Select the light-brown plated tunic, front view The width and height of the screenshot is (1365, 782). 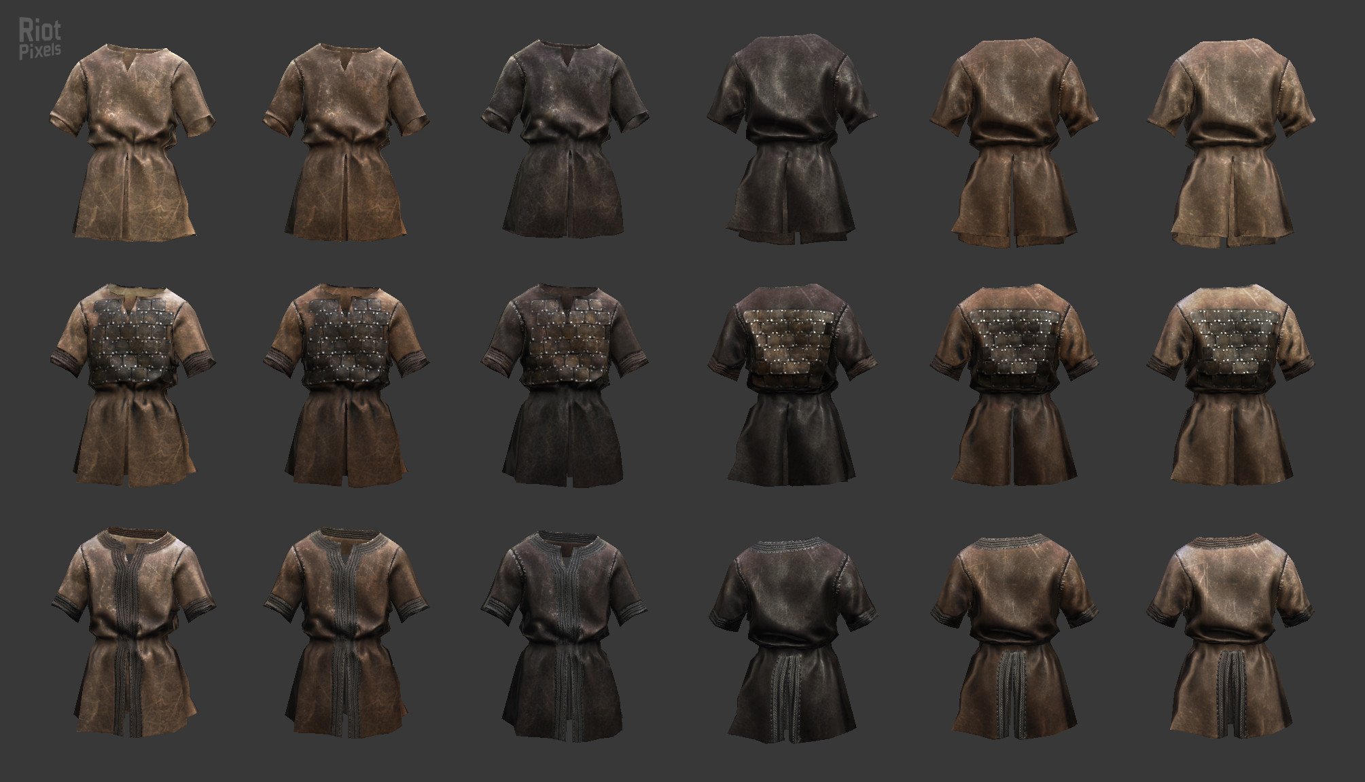pos(132,384)
